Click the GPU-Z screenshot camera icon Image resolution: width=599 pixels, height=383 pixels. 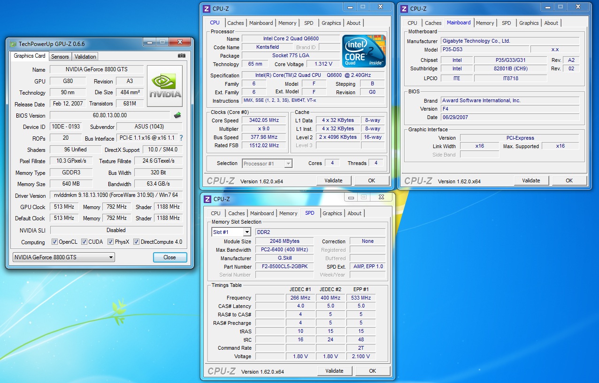(182, 56)
